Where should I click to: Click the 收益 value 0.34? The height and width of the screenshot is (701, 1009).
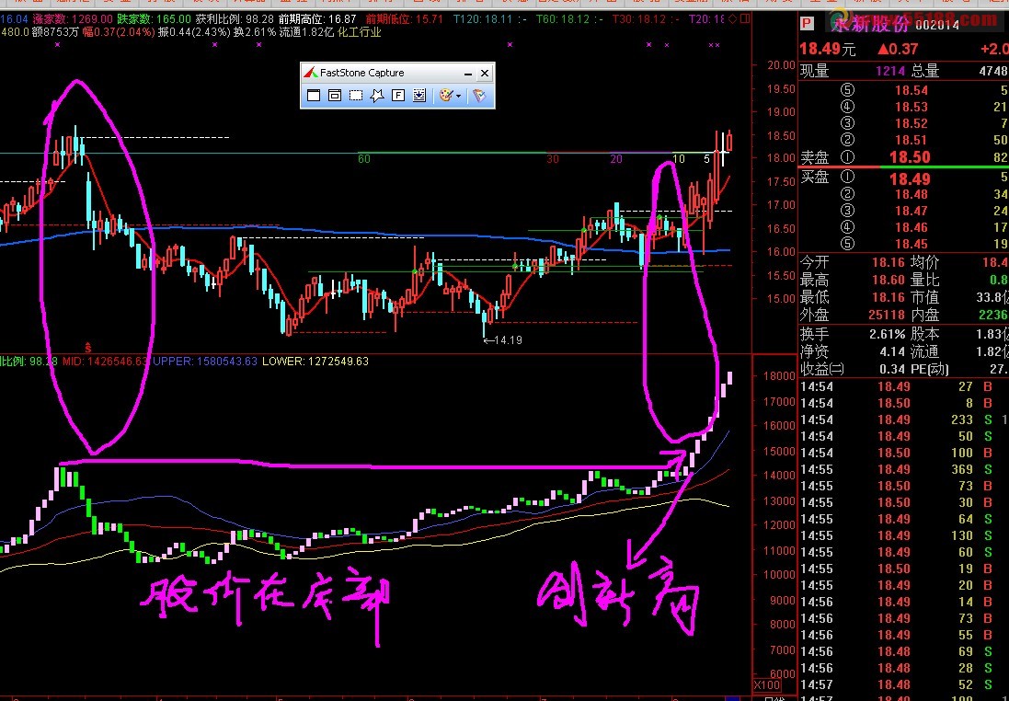892,369
